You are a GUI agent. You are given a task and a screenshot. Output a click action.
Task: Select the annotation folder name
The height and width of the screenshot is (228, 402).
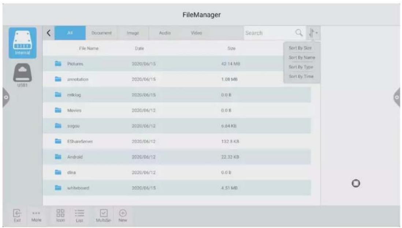coord(78,79)
